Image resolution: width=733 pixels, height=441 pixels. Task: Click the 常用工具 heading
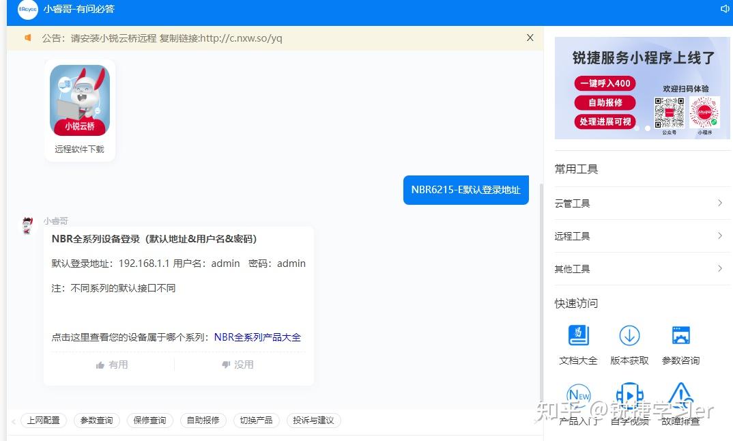577,169
